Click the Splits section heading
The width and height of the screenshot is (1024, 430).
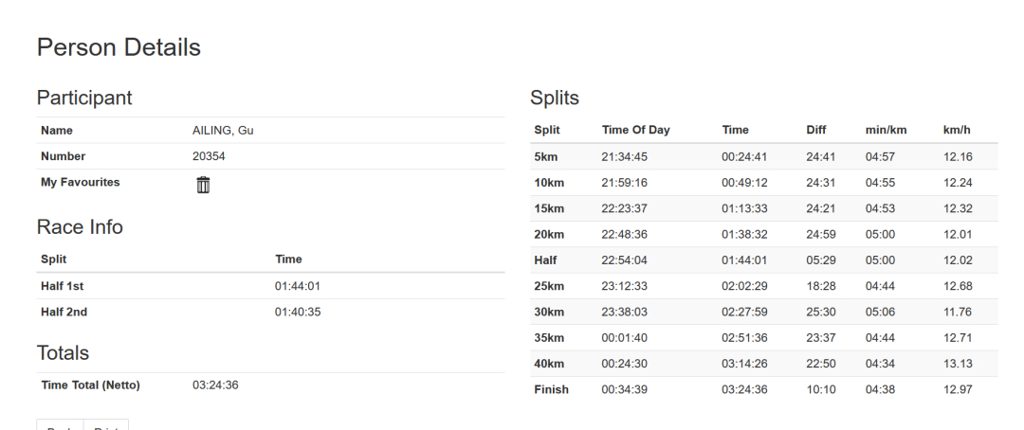(x=555, y=98)
